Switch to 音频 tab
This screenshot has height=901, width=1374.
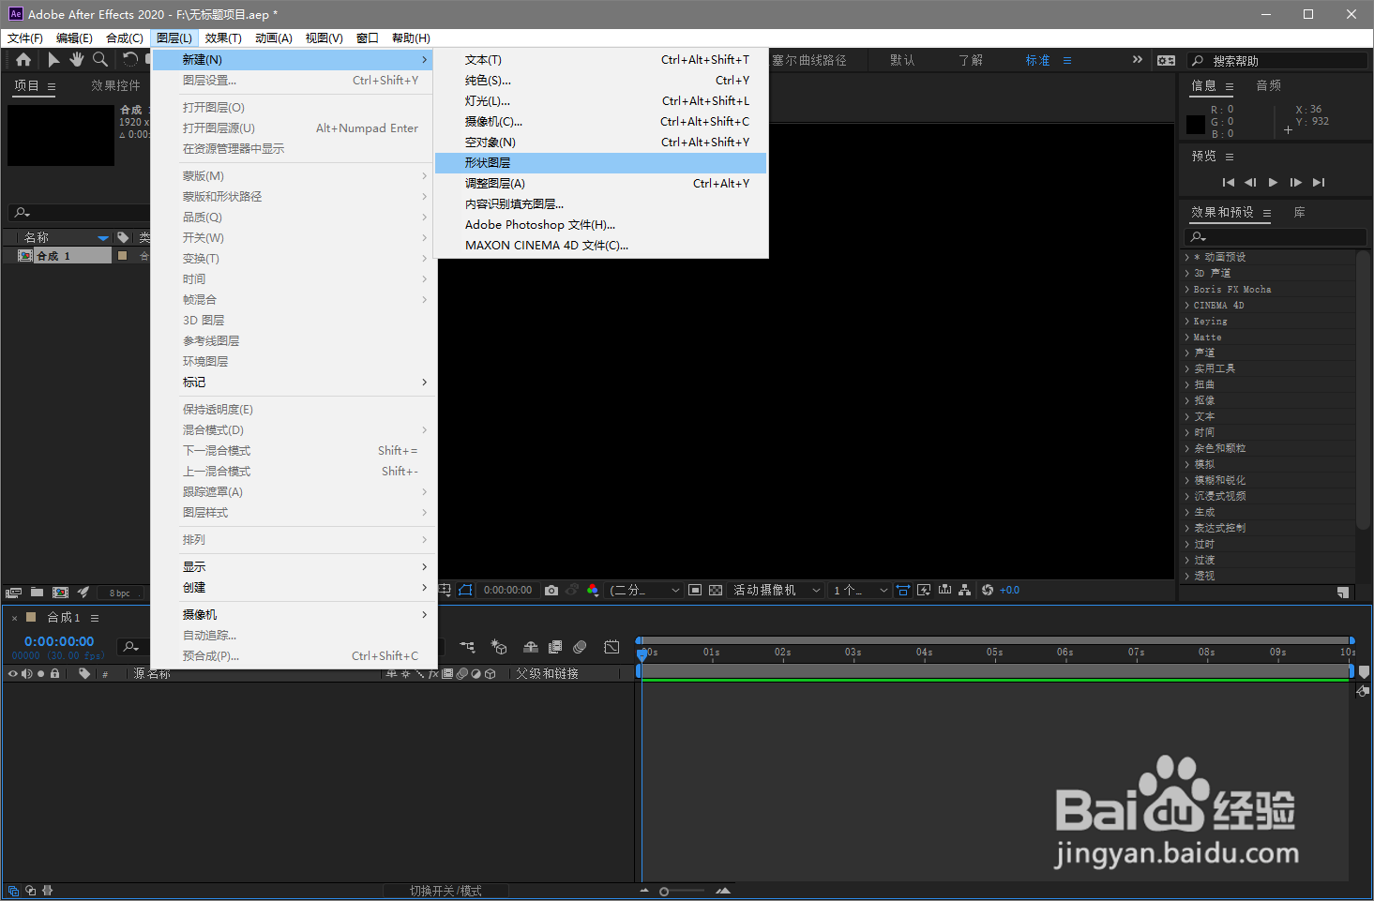point(1269,85)
